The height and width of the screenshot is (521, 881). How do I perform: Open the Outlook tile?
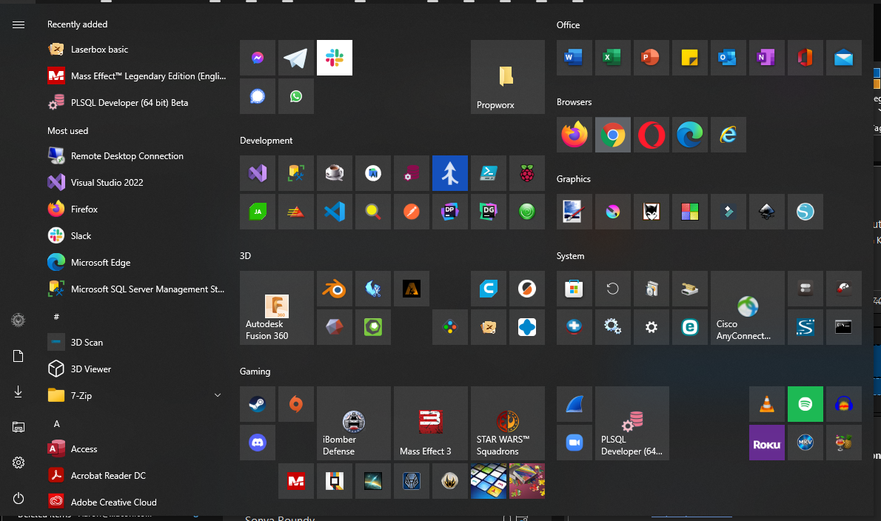pos(728,57)
